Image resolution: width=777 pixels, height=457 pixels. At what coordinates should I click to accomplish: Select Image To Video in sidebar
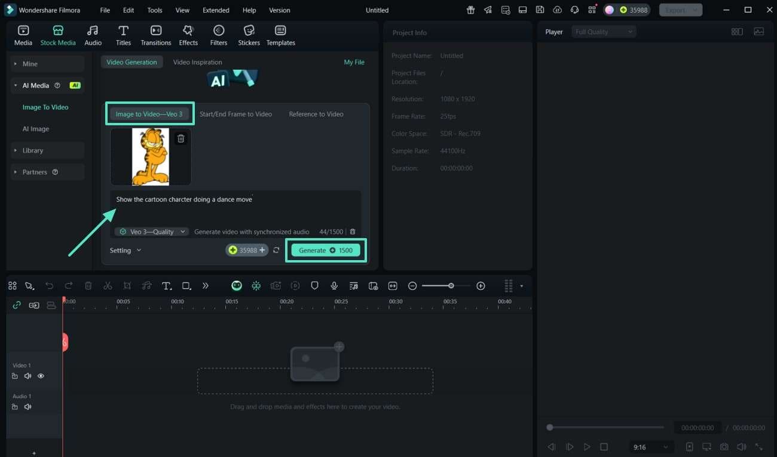(45, 107)
